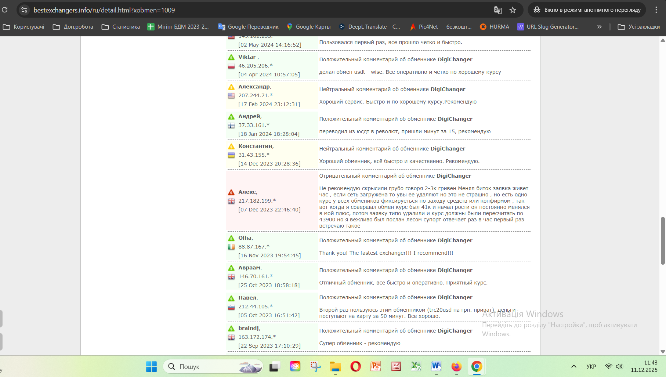Click the positive review icon beside braindj
666x377 pixels.
[231, 329]
